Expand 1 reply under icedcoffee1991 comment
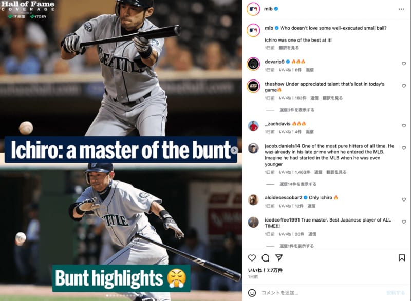The width and height of the screenshot is (411, 301). click(296, 246)
